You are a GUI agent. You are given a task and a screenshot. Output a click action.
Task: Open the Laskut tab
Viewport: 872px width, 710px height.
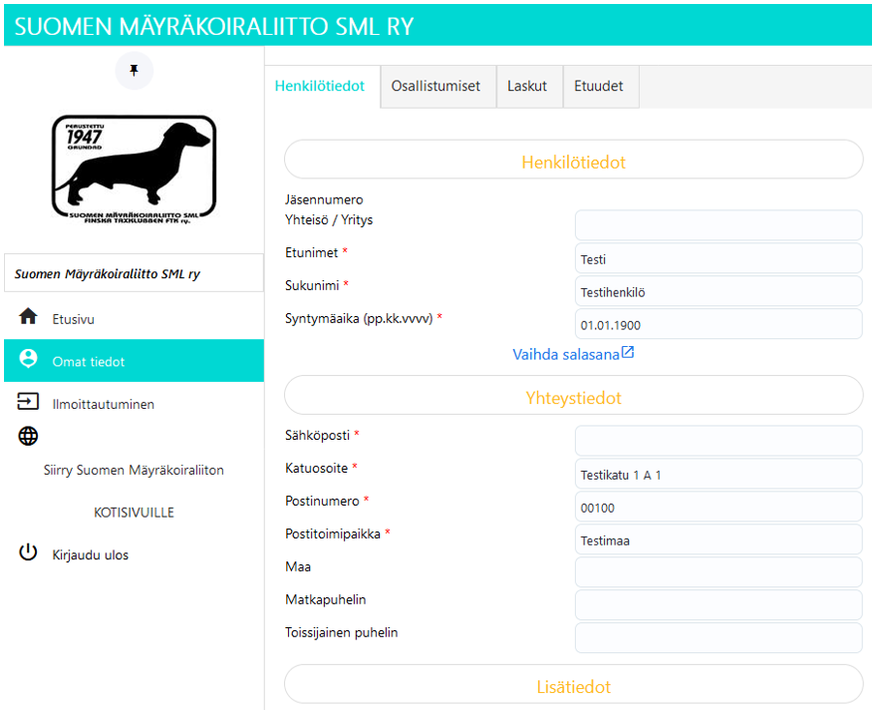coord(527,87)
